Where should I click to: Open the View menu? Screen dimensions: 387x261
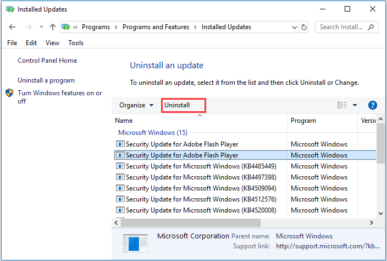(x=52, y=43)
